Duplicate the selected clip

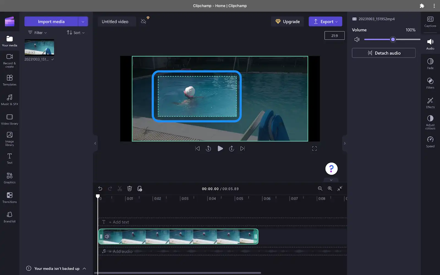point(140,189)
